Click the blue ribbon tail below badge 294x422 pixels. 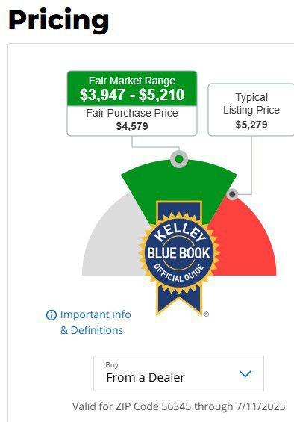pos(179,300)
